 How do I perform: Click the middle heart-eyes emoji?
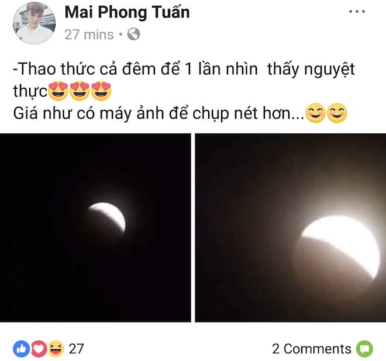click(x=80, y=91)
